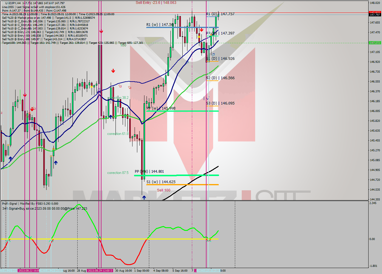Viewport: 382px width, 274px height.
Task: Select the 'S2 (D) | 146.566' support label
Action: coord(220,78)
